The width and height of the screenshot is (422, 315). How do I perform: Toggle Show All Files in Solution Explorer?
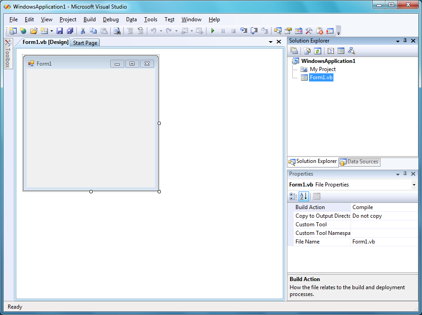tap(307, 51)
